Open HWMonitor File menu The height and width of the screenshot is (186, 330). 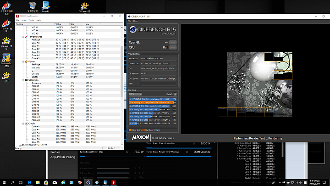click(18, 21)
